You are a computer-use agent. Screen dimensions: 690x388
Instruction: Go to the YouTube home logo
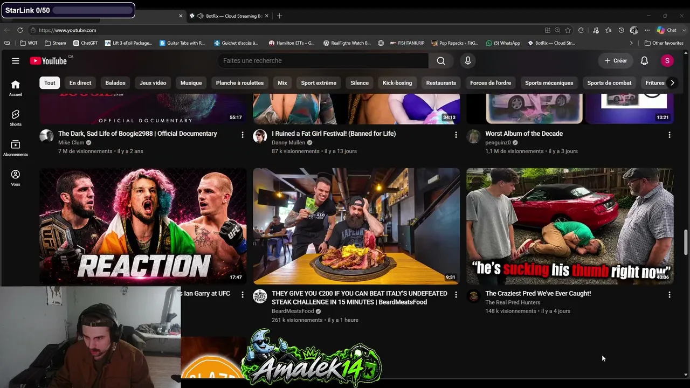[49, 61]
